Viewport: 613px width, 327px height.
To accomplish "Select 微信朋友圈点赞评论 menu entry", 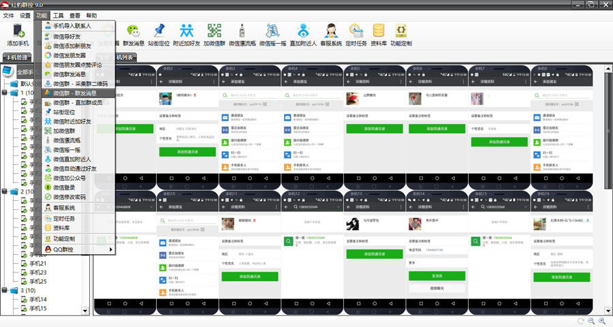I will [78, 65].
